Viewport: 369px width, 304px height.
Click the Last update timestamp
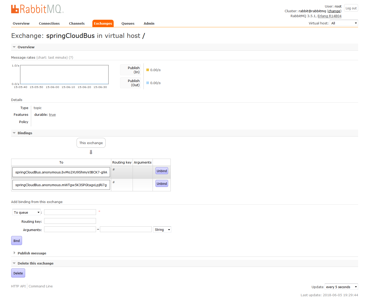pyautogui.click(x=329, y=295)
